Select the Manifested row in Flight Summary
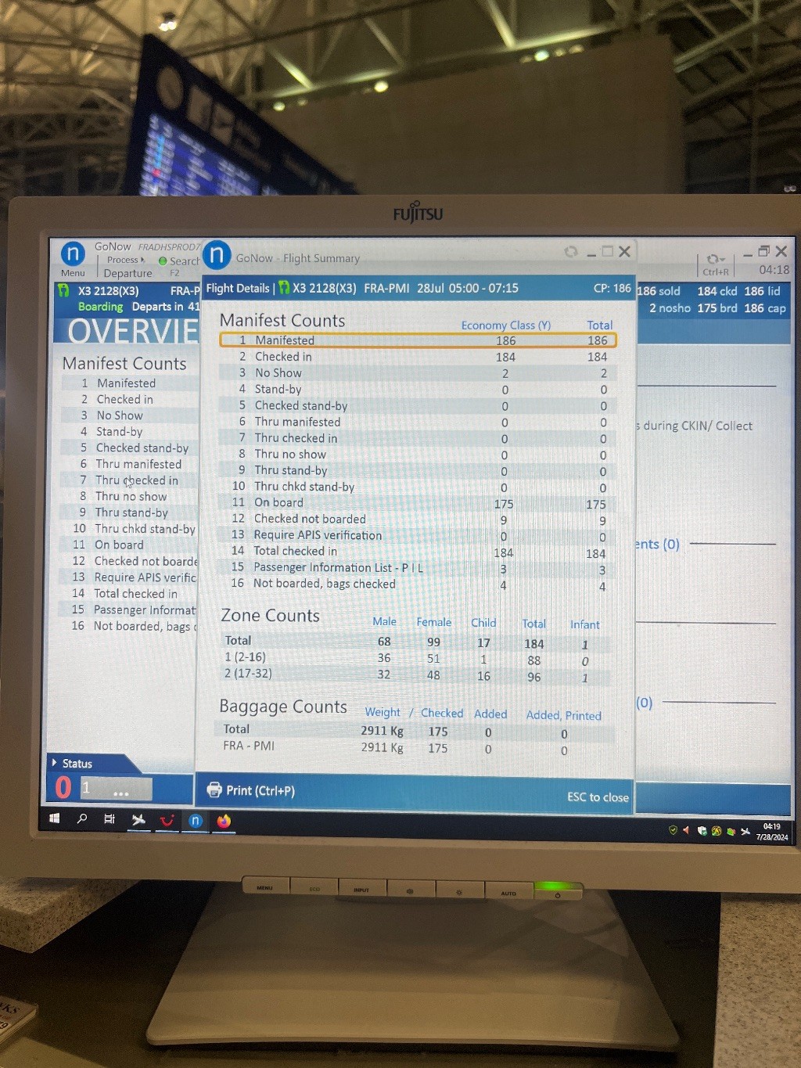 pos(418,340)
